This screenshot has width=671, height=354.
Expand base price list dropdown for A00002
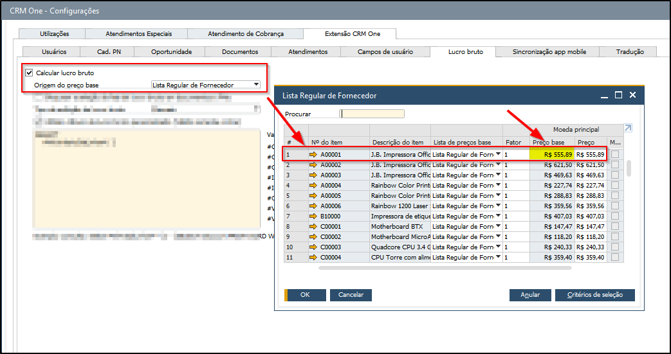coord(498,165)
